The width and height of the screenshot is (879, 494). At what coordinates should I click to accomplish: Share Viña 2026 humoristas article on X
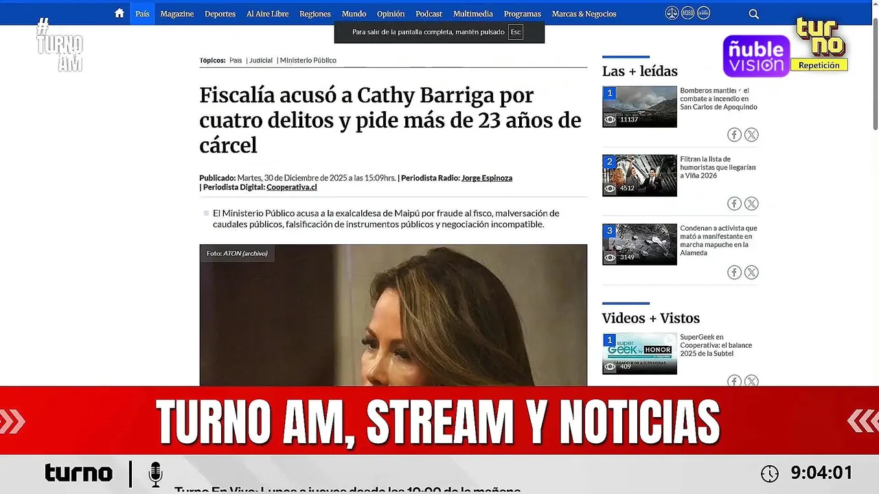[x=751, y=203]
